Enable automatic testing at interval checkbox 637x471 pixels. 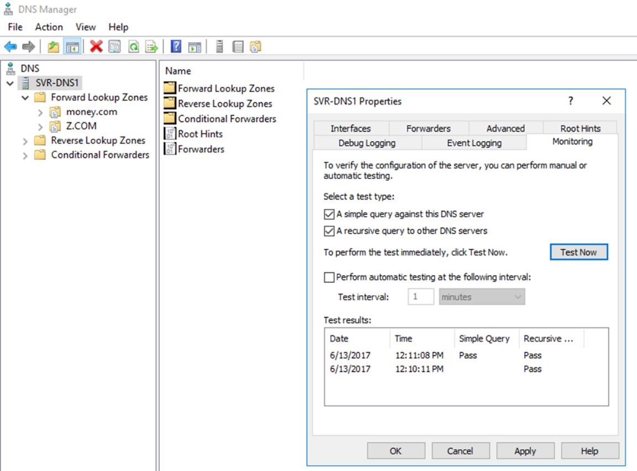pyautogui.click(x=329, y=278)
